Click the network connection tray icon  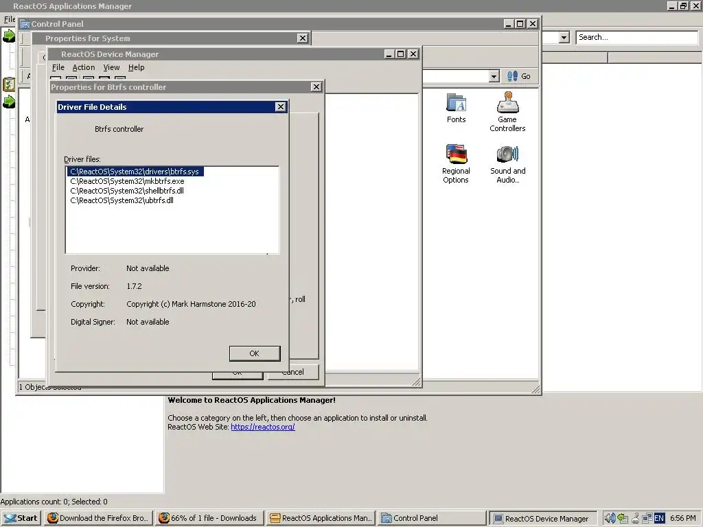point(647,518)
